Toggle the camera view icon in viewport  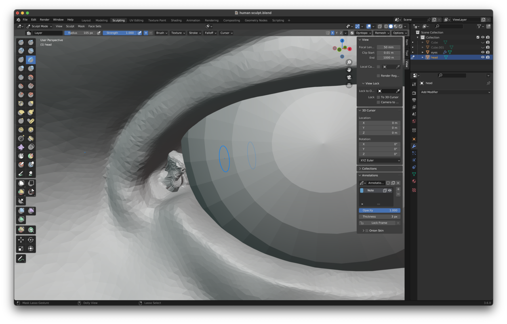349,77
